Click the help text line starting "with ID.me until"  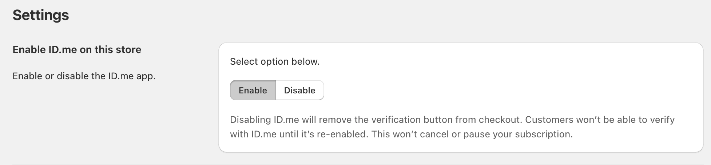click(401, 134)
